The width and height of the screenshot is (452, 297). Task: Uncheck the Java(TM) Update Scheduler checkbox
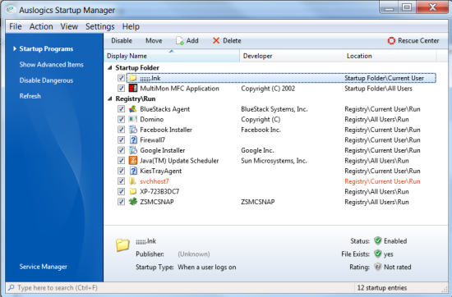tap(121, 161)
